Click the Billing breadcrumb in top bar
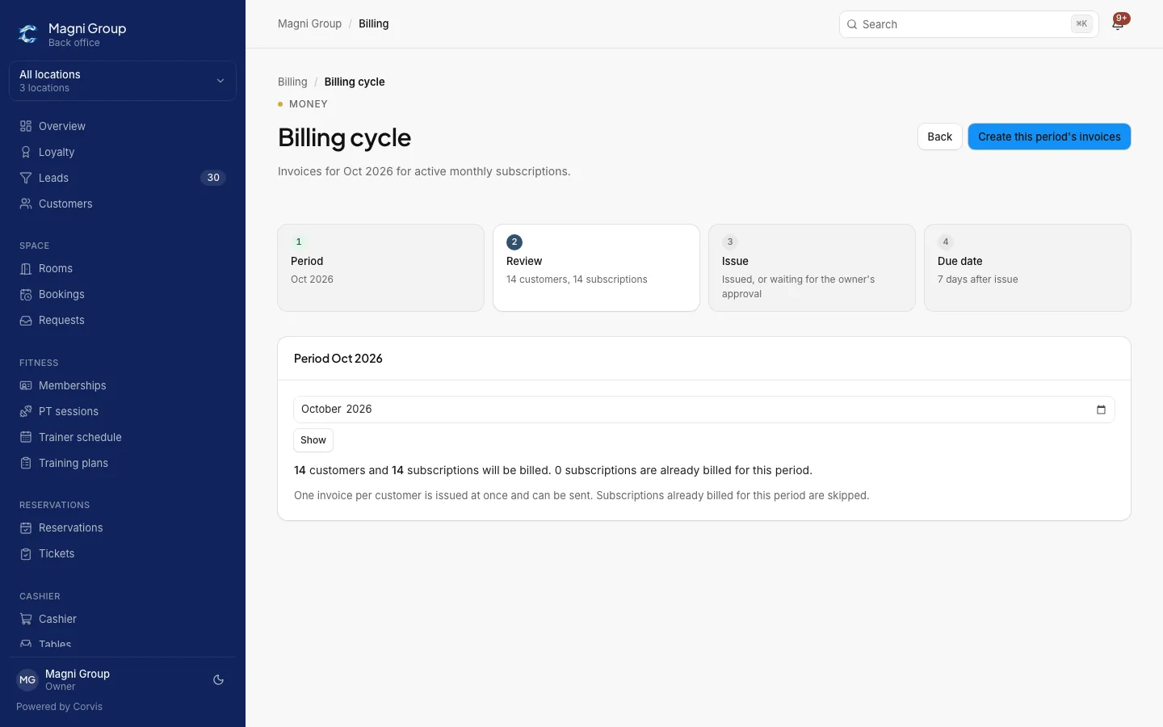Image resolution: width=1163 pixels, height=727 pixels. [373, 23]
